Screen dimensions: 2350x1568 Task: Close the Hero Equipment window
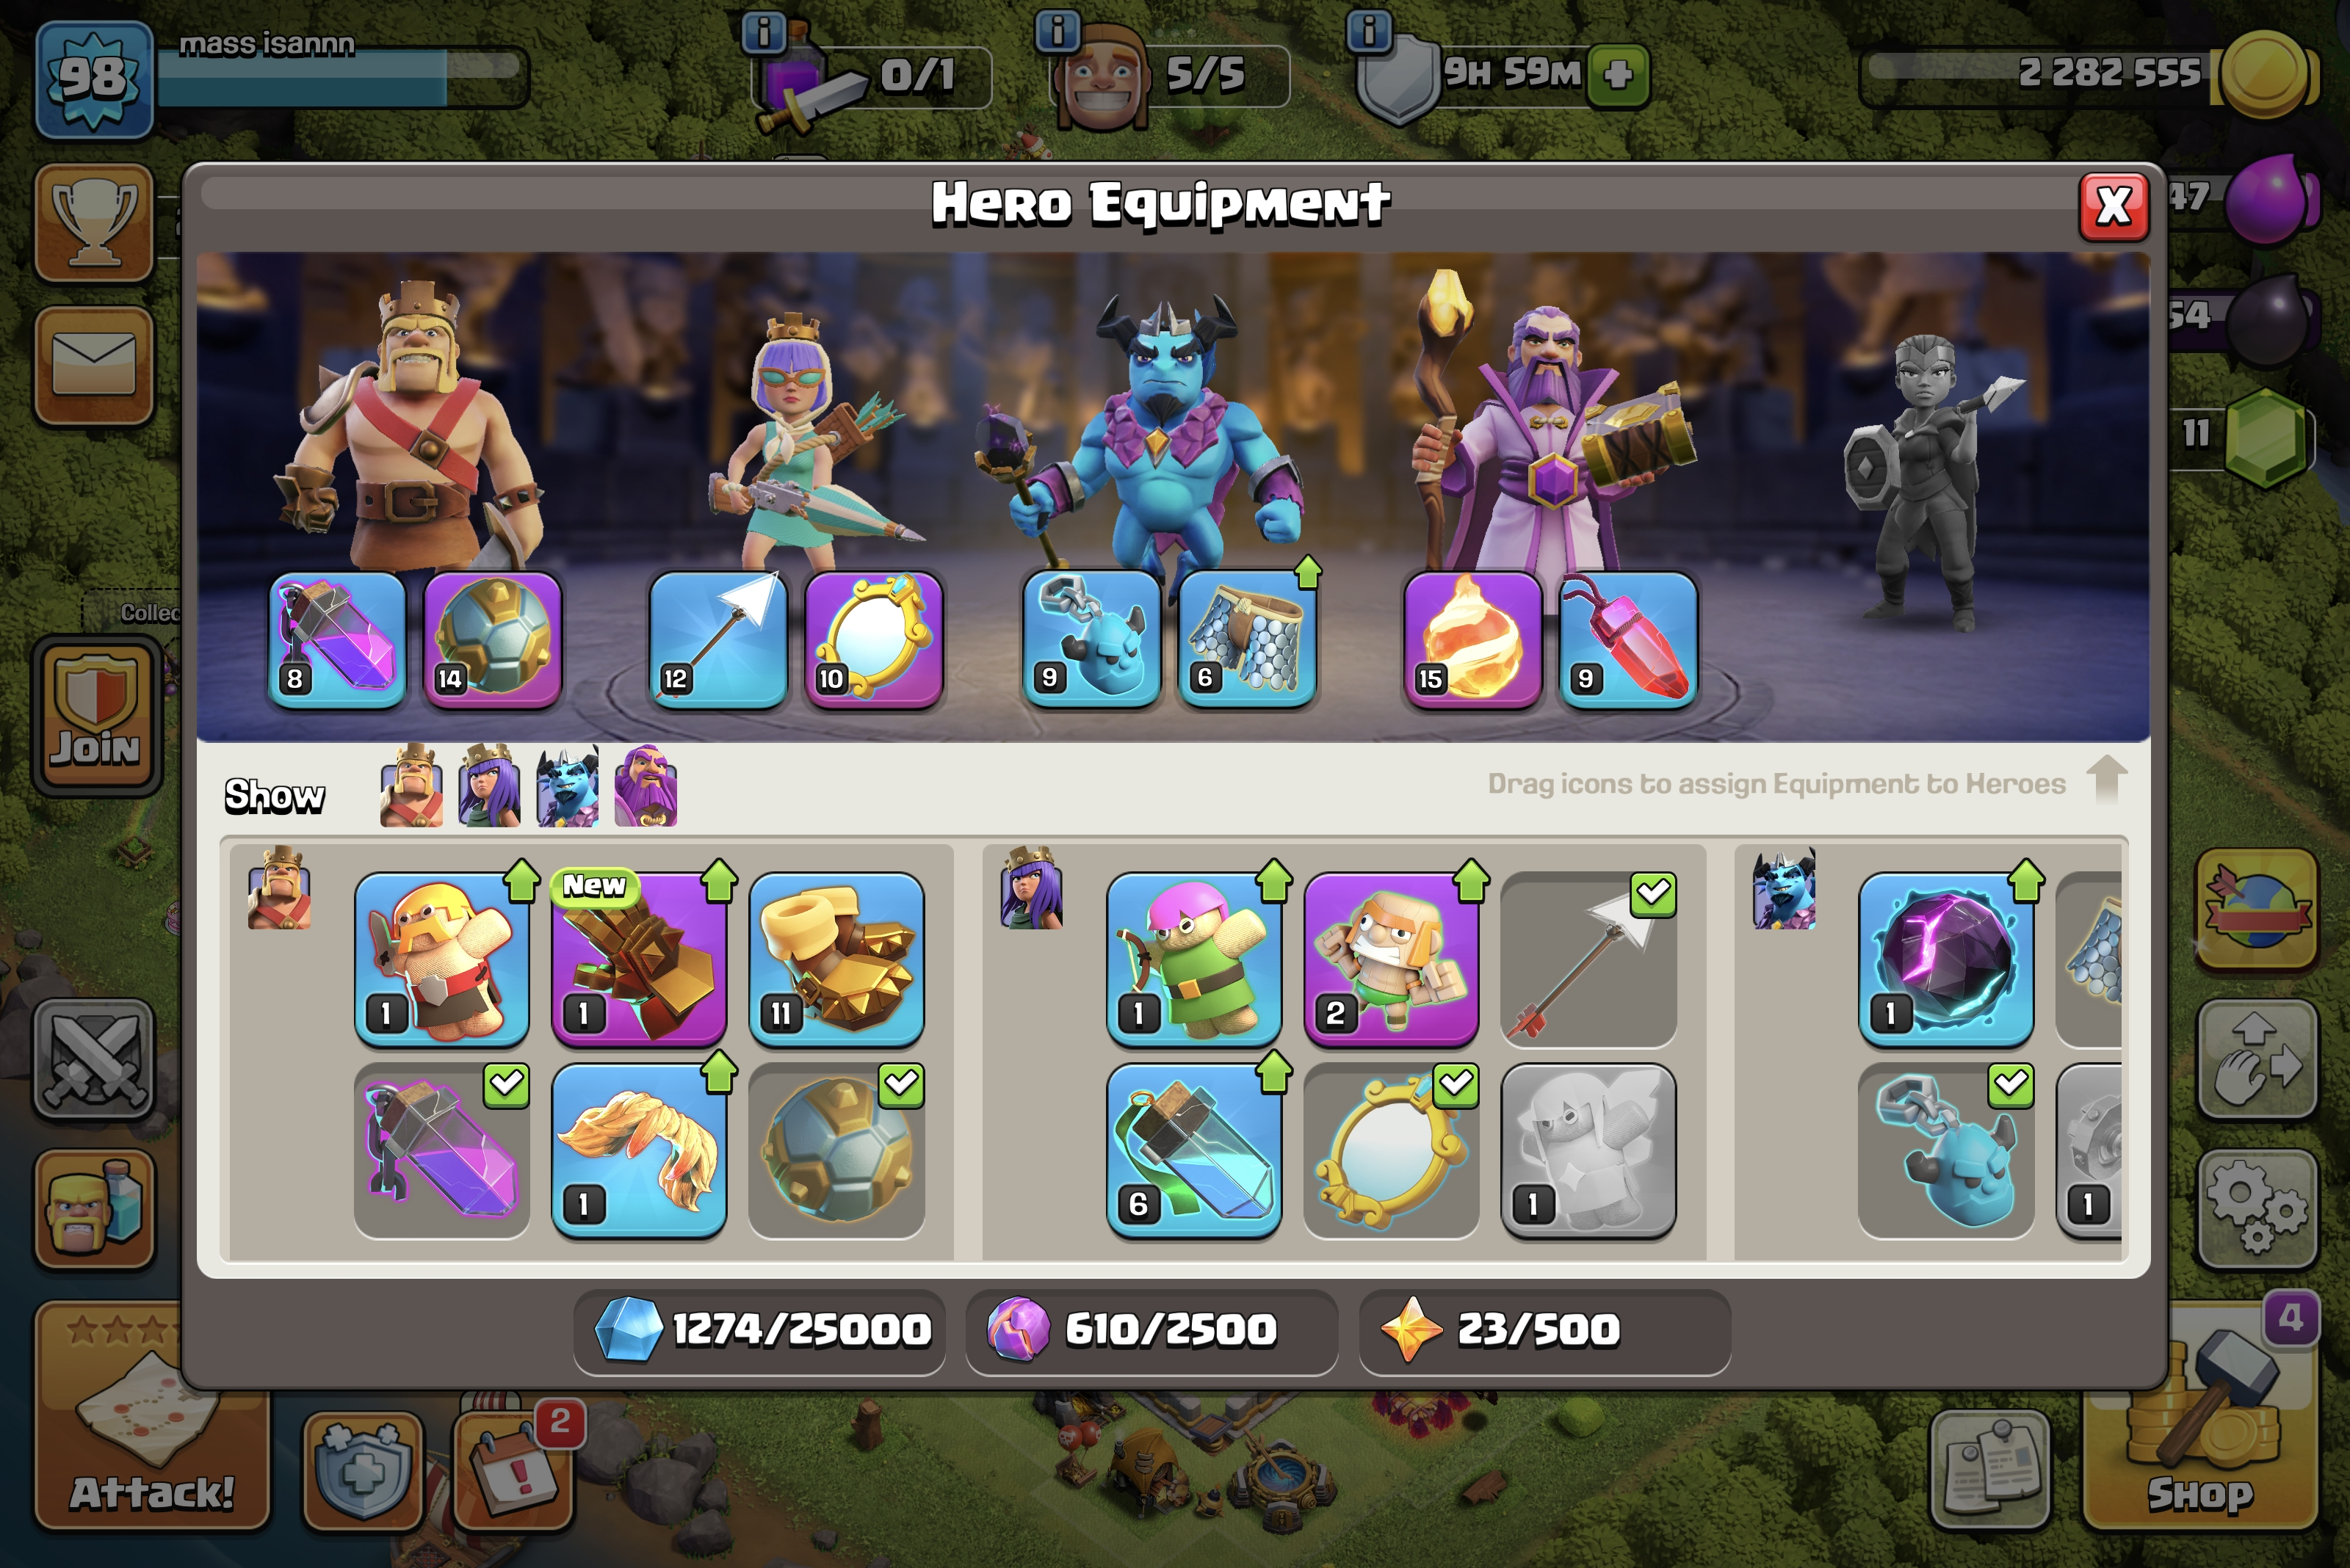point(2113,207)
